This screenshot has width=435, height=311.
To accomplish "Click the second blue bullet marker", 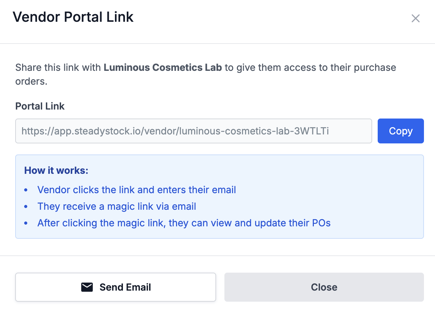I will 26,206.
